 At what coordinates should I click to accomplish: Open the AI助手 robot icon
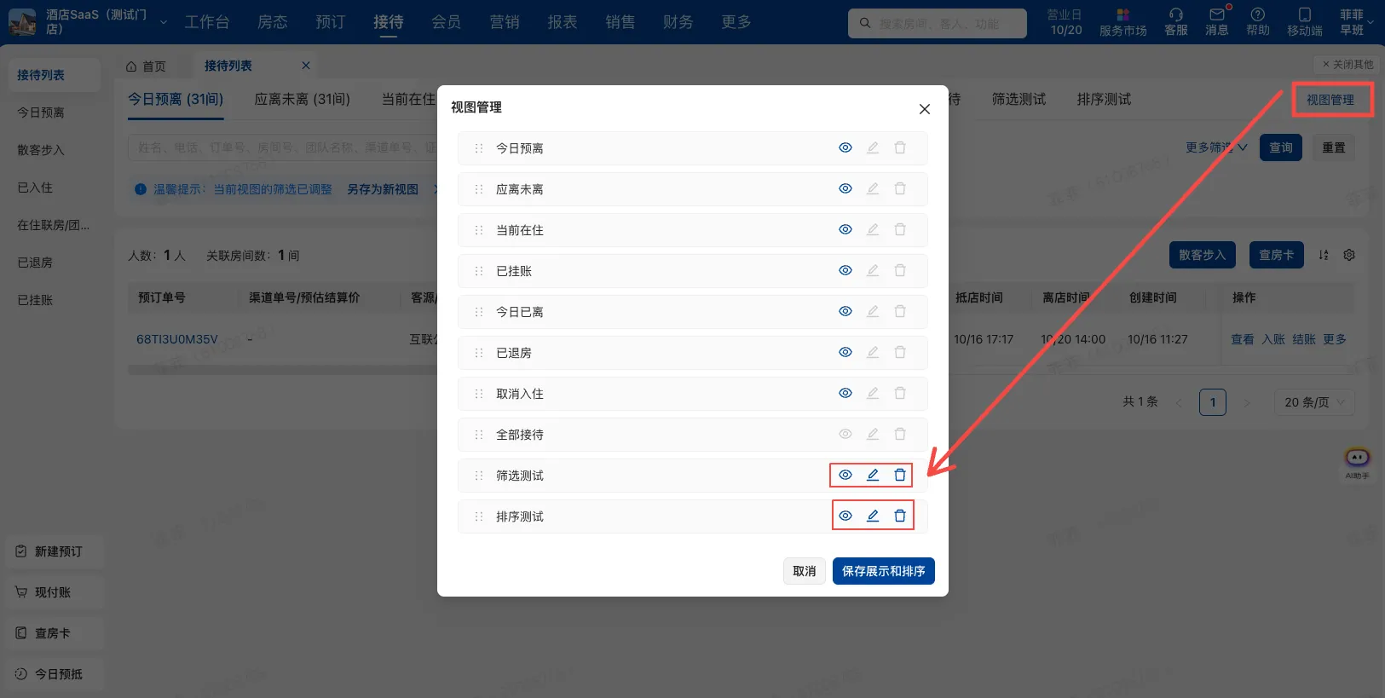tap(1357, 463)
